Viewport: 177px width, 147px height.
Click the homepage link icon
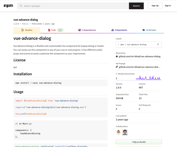[117, 67]
